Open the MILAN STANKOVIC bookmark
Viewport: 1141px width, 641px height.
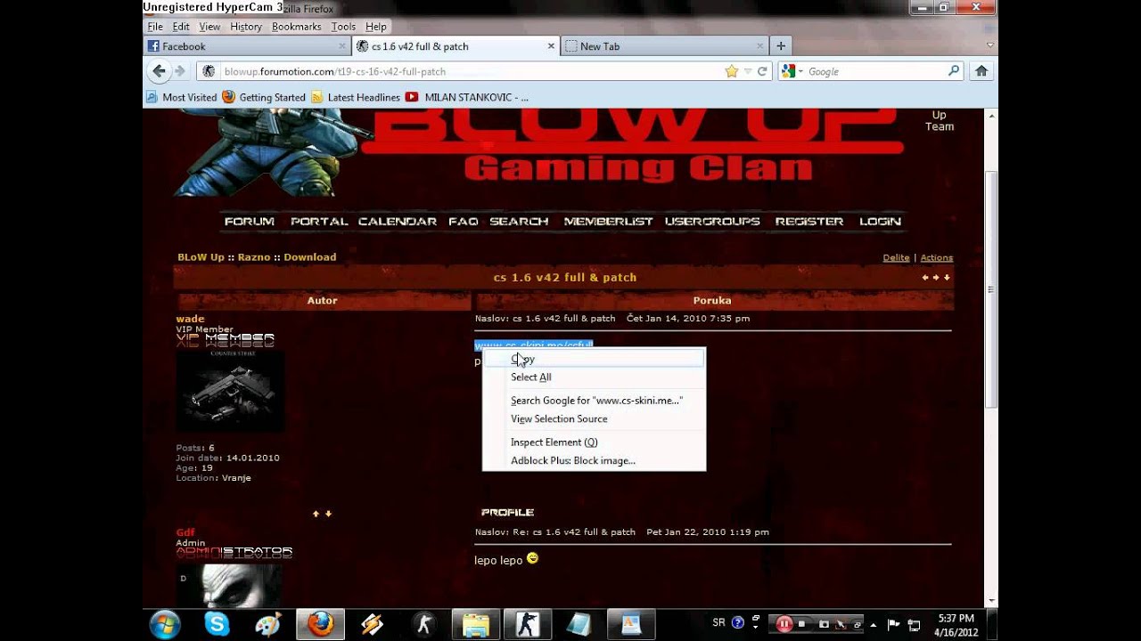(x=467, y=97)
